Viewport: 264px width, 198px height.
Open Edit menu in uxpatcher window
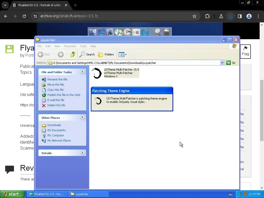click(x=48, y=46)
